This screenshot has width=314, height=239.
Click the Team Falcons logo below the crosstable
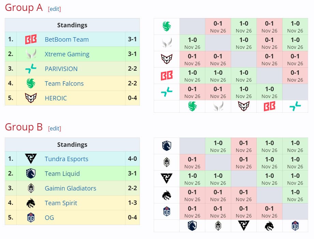coord(192,106)
